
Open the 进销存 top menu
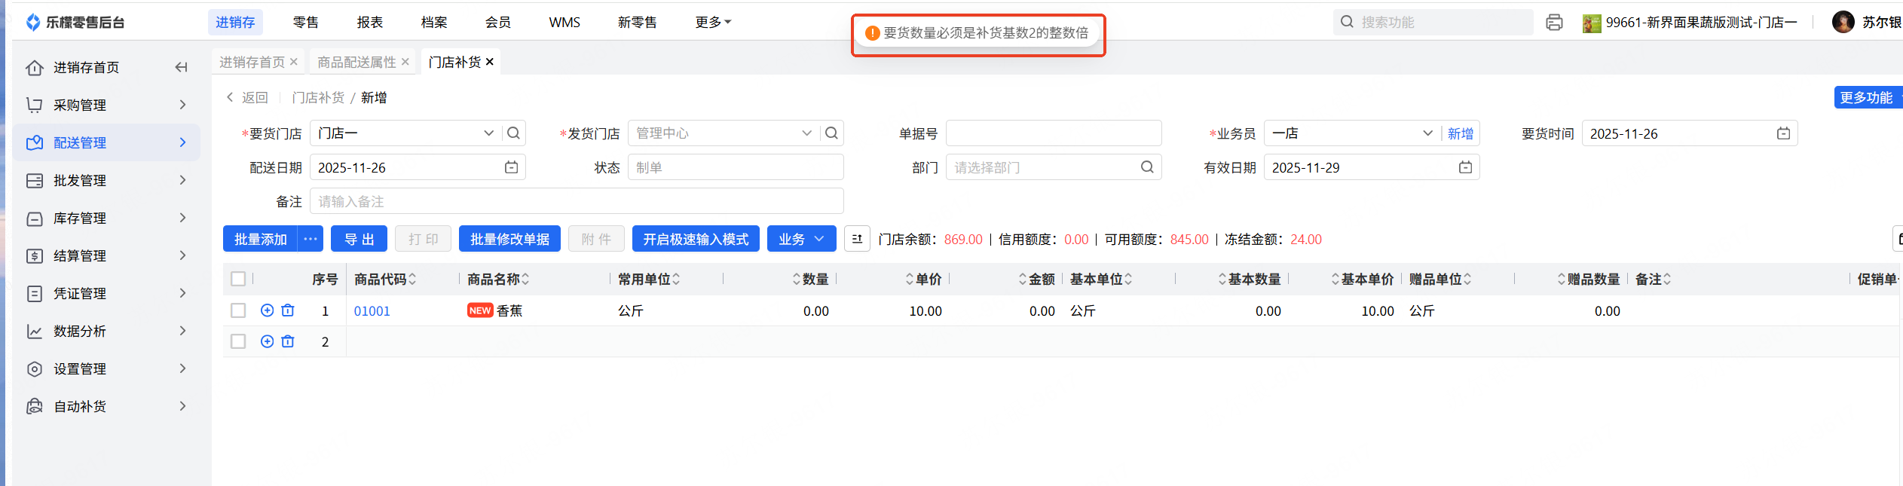point(235,22)
